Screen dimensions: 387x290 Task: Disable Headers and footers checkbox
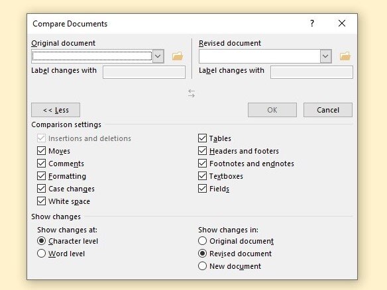(202, 151)
